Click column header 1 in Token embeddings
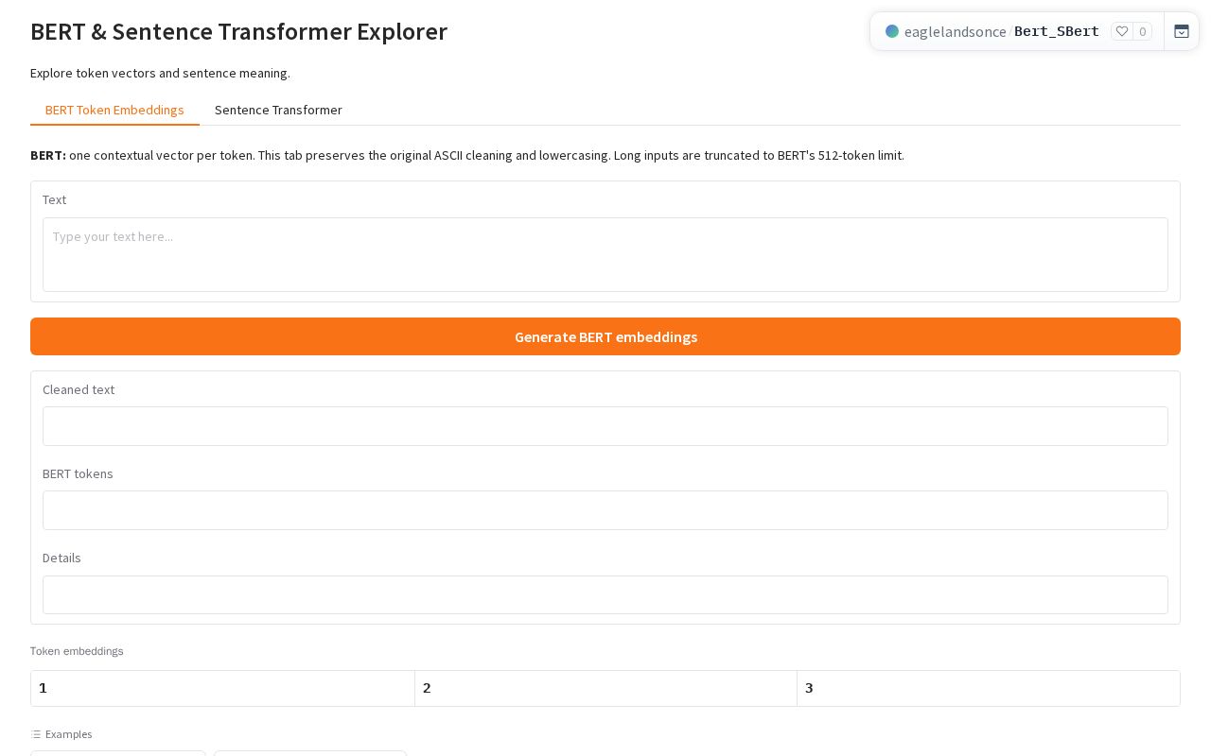Image resolution: width=1211 pixels, height=756 pixels. coord(222,688)
